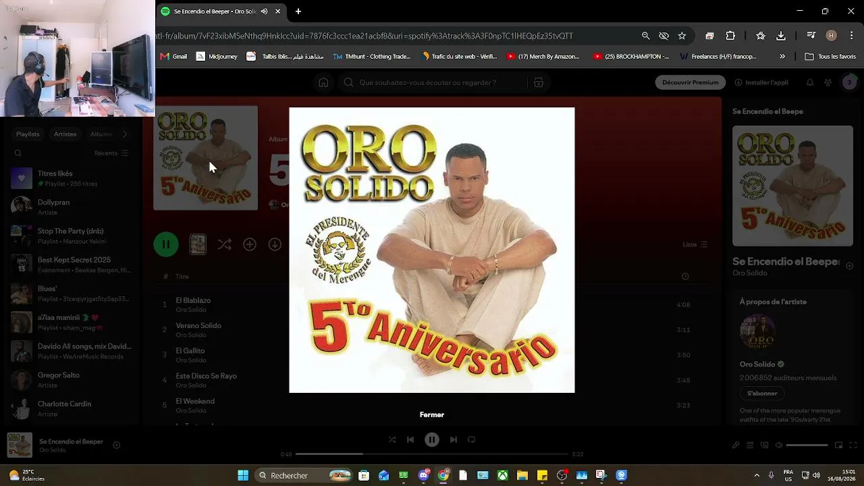The image size is (864, 486).
Task: Open connect to a device icon
Action: 765,445
